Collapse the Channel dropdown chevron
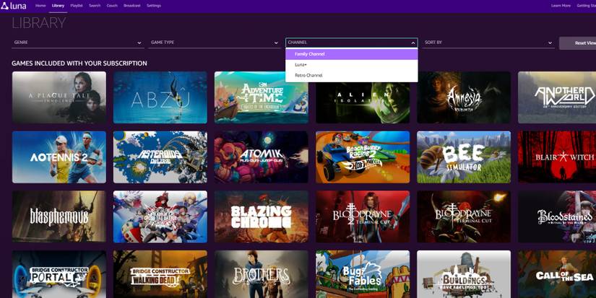The image size is (596, 298). [413, 43]
